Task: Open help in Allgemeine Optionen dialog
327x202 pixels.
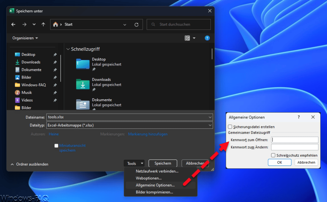Action: coord(299,117)
